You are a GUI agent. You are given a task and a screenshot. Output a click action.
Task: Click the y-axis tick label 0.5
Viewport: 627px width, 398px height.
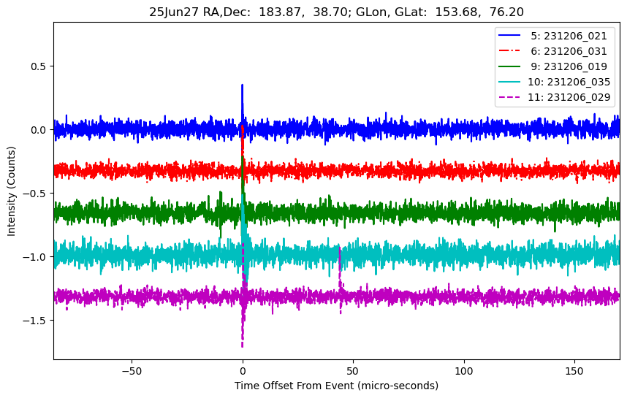point(39,66)
